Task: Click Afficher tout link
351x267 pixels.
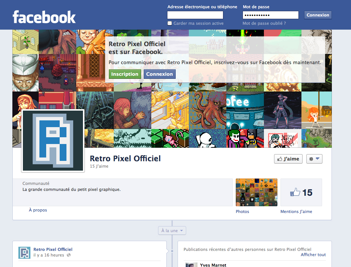Action: pyautogui.click(x=313, y=255)
